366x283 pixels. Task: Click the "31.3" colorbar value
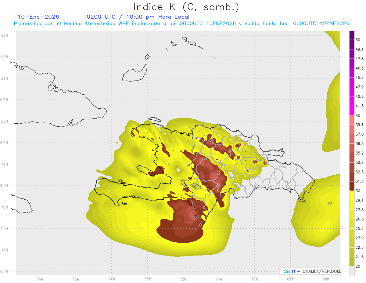[x=360, y=181]
